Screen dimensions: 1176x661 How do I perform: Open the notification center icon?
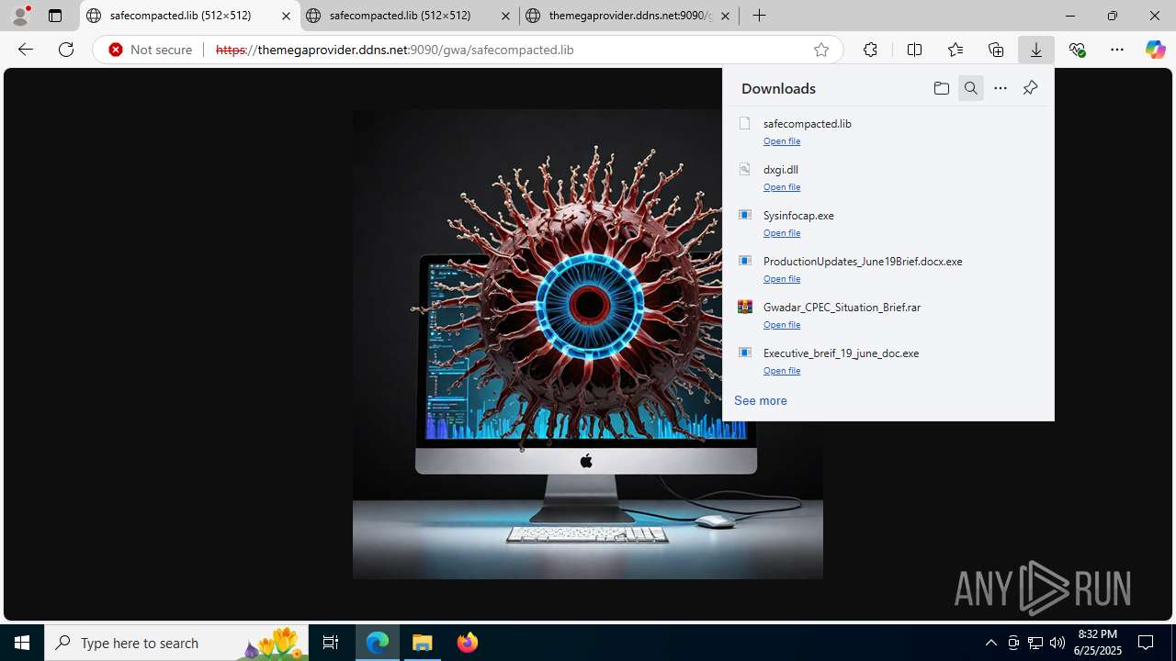pyautogui.click(x=1146, y=643)
